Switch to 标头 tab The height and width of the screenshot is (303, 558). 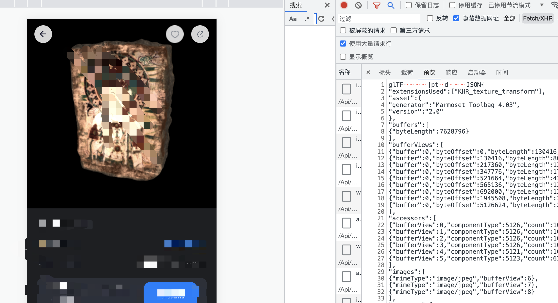pyautogui.click(x=385, y=73)
